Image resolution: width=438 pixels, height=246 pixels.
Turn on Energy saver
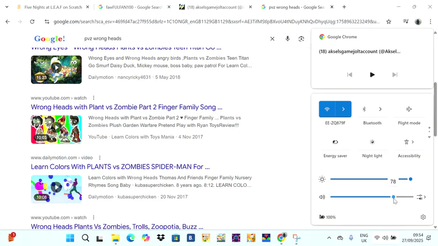tap(335, 142)
